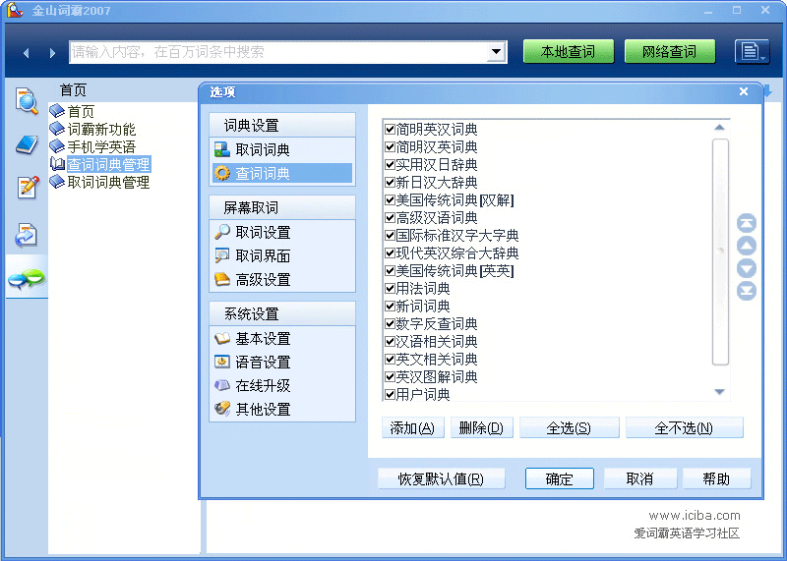Close the 选项 dialog

(x=744, y=91)
